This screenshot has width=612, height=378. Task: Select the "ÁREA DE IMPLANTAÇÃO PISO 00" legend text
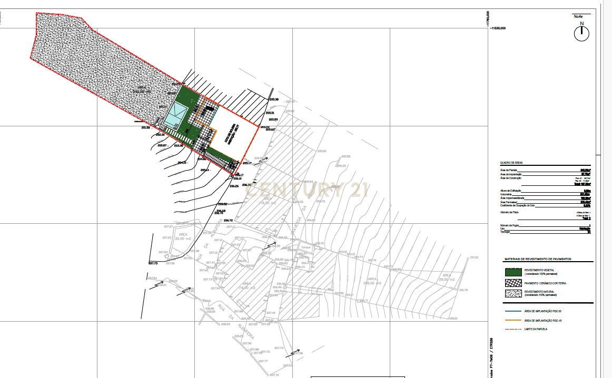pyautogui.click(x=543, y=311)
